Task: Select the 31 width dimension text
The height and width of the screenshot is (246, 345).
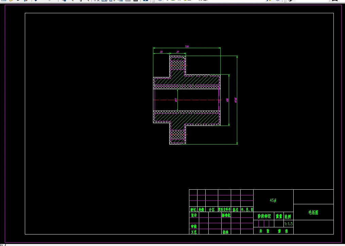Action: click(x=177, y=52)
